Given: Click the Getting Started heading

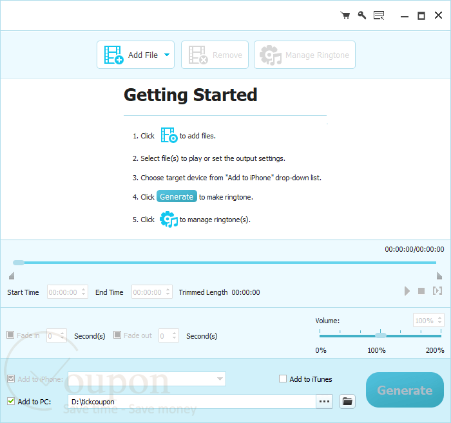Looking at the screenshot, I should coord(191,95).
